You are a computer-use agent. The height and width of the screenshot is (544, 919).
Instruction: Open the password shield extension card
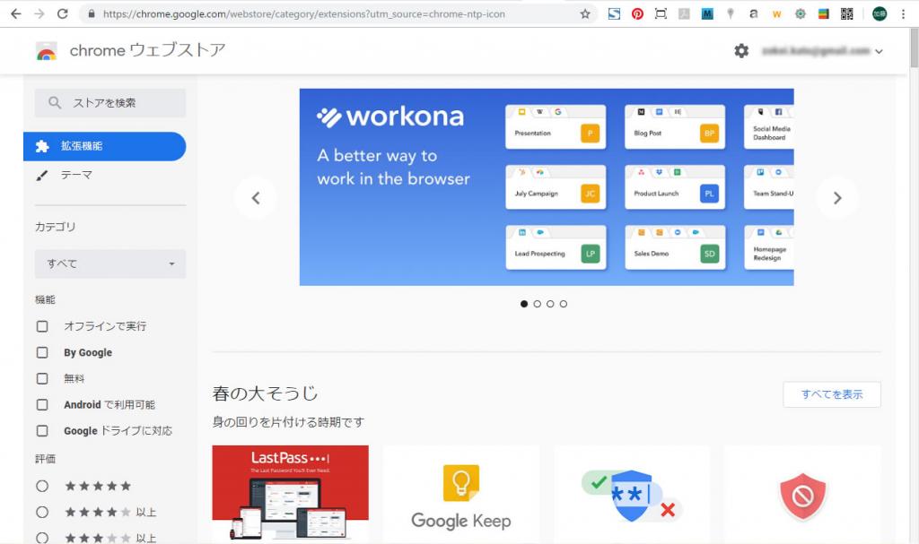632,494
